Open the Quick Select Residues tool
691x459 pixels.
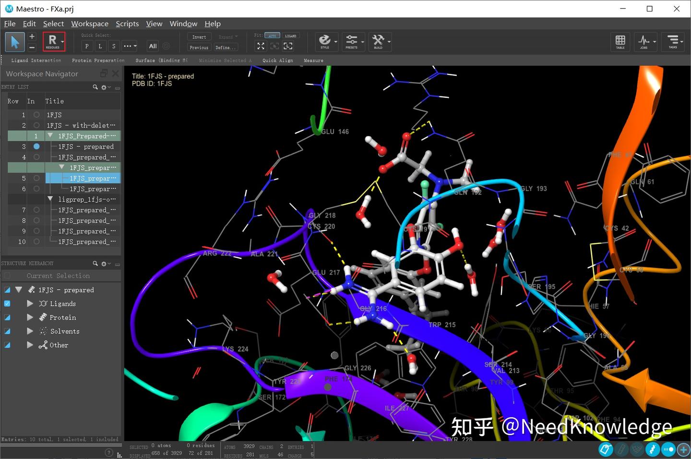click(53, 42)
